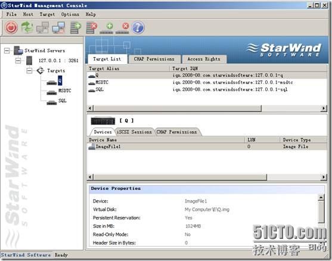
Task: Collapse the StarWind Servers tree node
Action: (x=7, y=51)
